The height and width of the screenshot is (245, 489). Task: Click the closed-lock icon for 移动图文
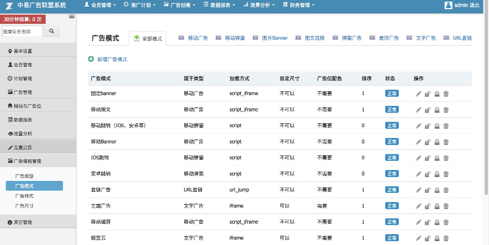click(437, 110)
